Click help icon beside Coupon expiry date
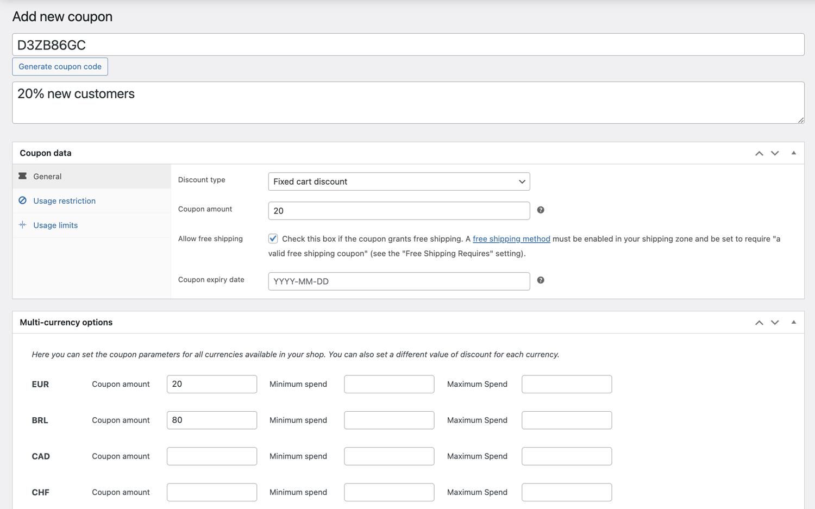 coord(541,280)
